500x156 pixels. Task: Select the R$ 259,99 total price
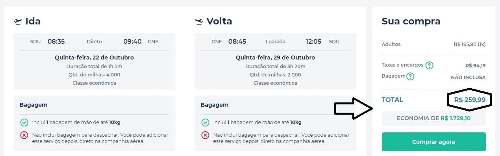[470, 100]
